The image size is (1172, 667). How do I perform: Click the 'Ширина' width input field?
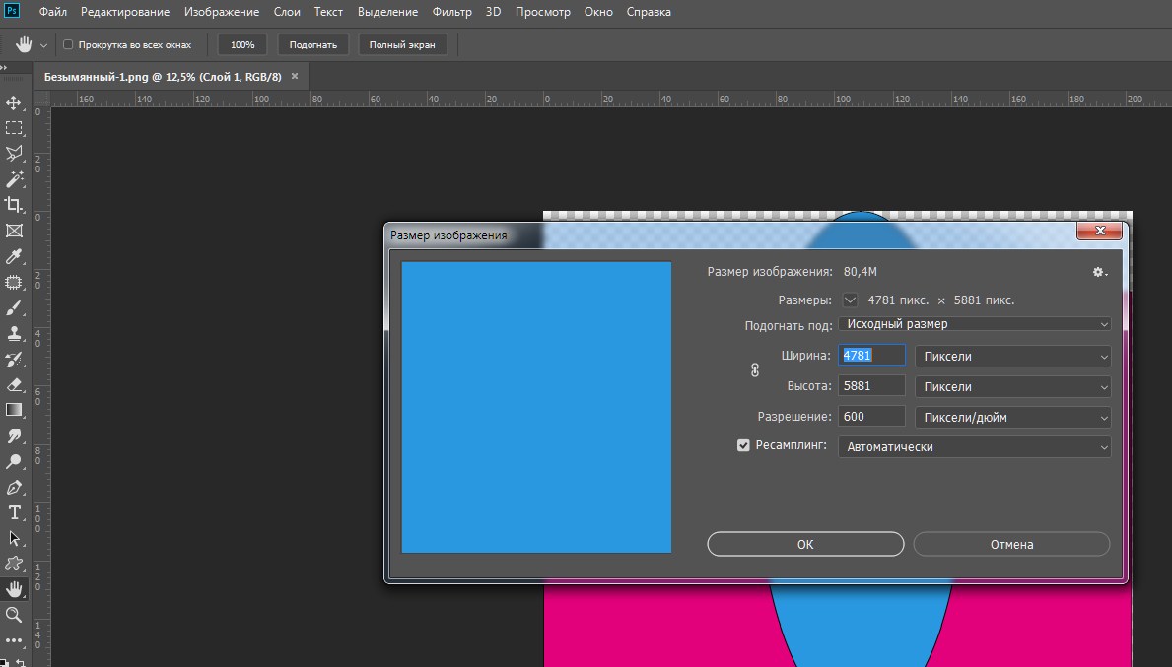click(871, 356)
